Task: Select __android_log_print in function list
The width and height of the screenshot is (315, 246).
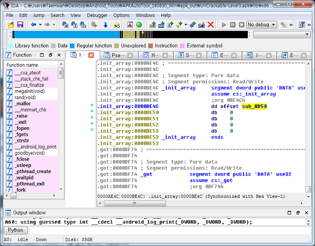Action: [36, 147]
